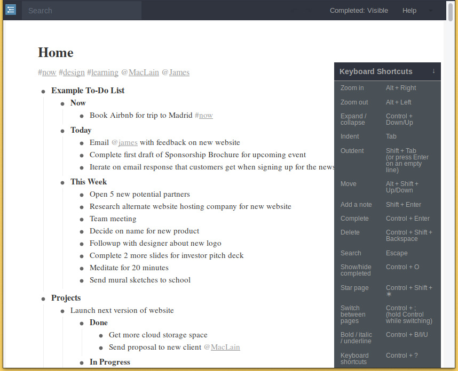The width and height of the screenshot is (458, 371).
Task: Open the @MacLain mention link
Action: (x=142, y=72)
